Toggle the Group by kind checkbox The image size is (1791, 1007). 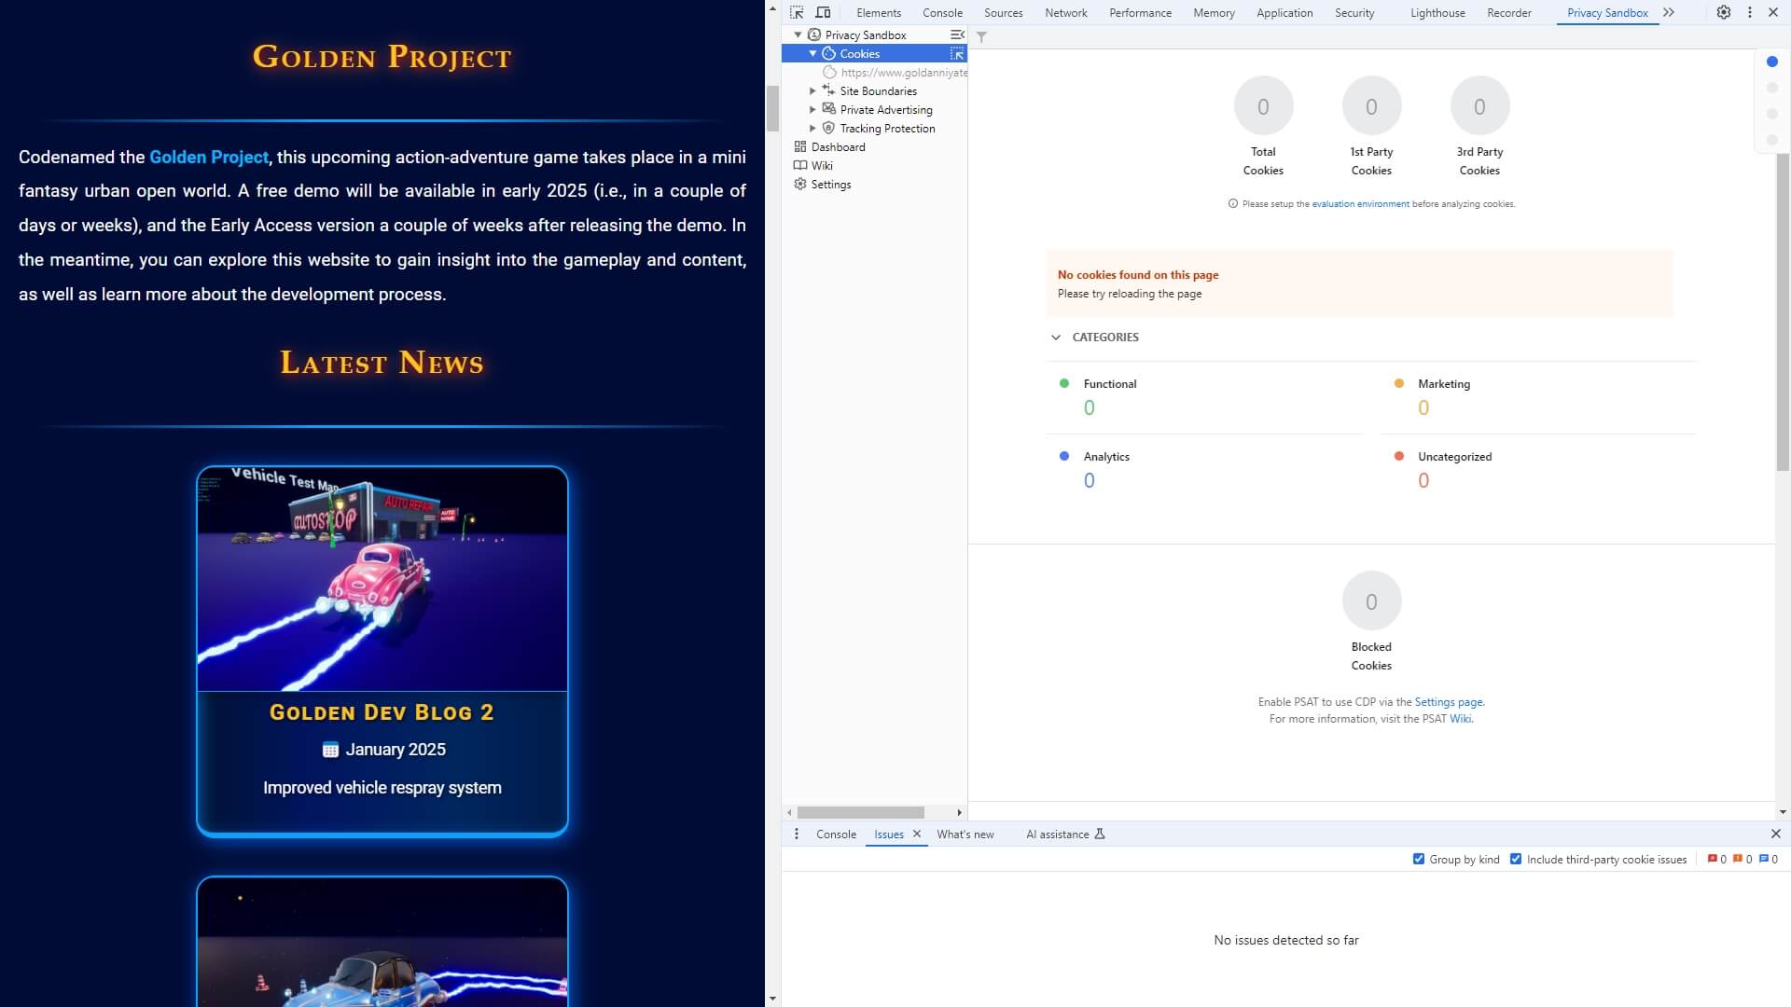[x=1419, y=859]
